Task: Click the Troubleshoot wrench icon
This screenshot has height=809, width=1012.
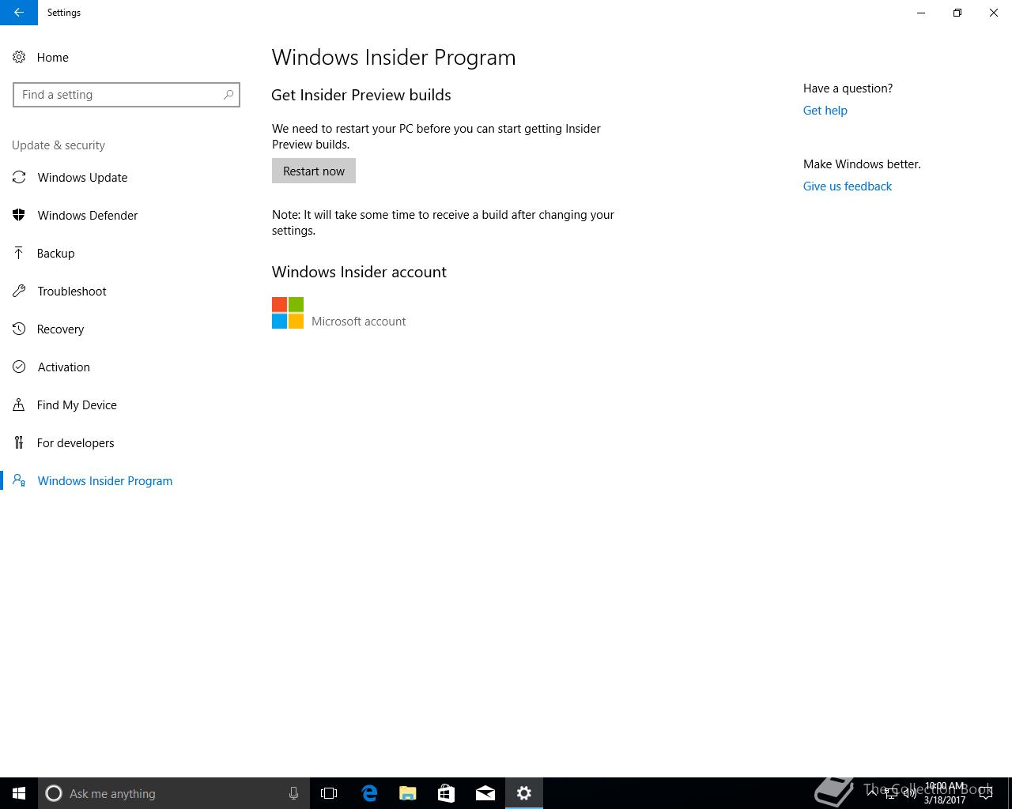Action: [19, 291]
